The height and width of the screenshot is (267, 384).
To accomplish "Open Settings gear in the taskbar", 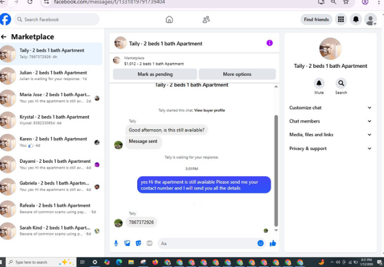I will [95, 262].
